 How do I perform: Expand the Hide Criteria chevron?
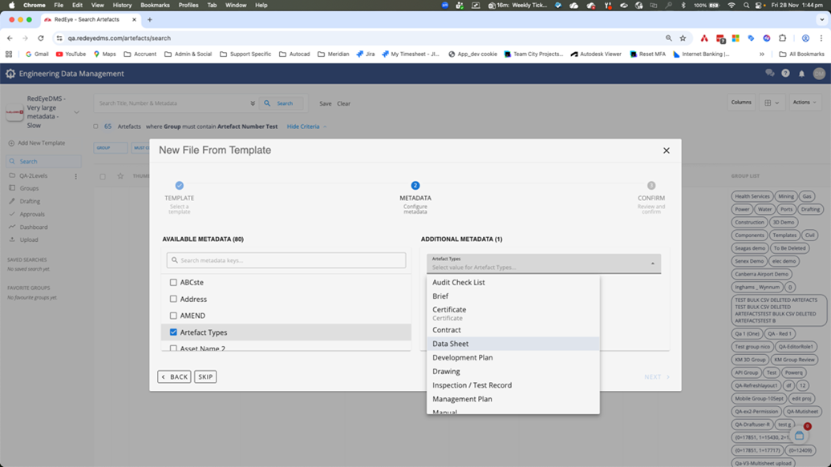(325, 127)
